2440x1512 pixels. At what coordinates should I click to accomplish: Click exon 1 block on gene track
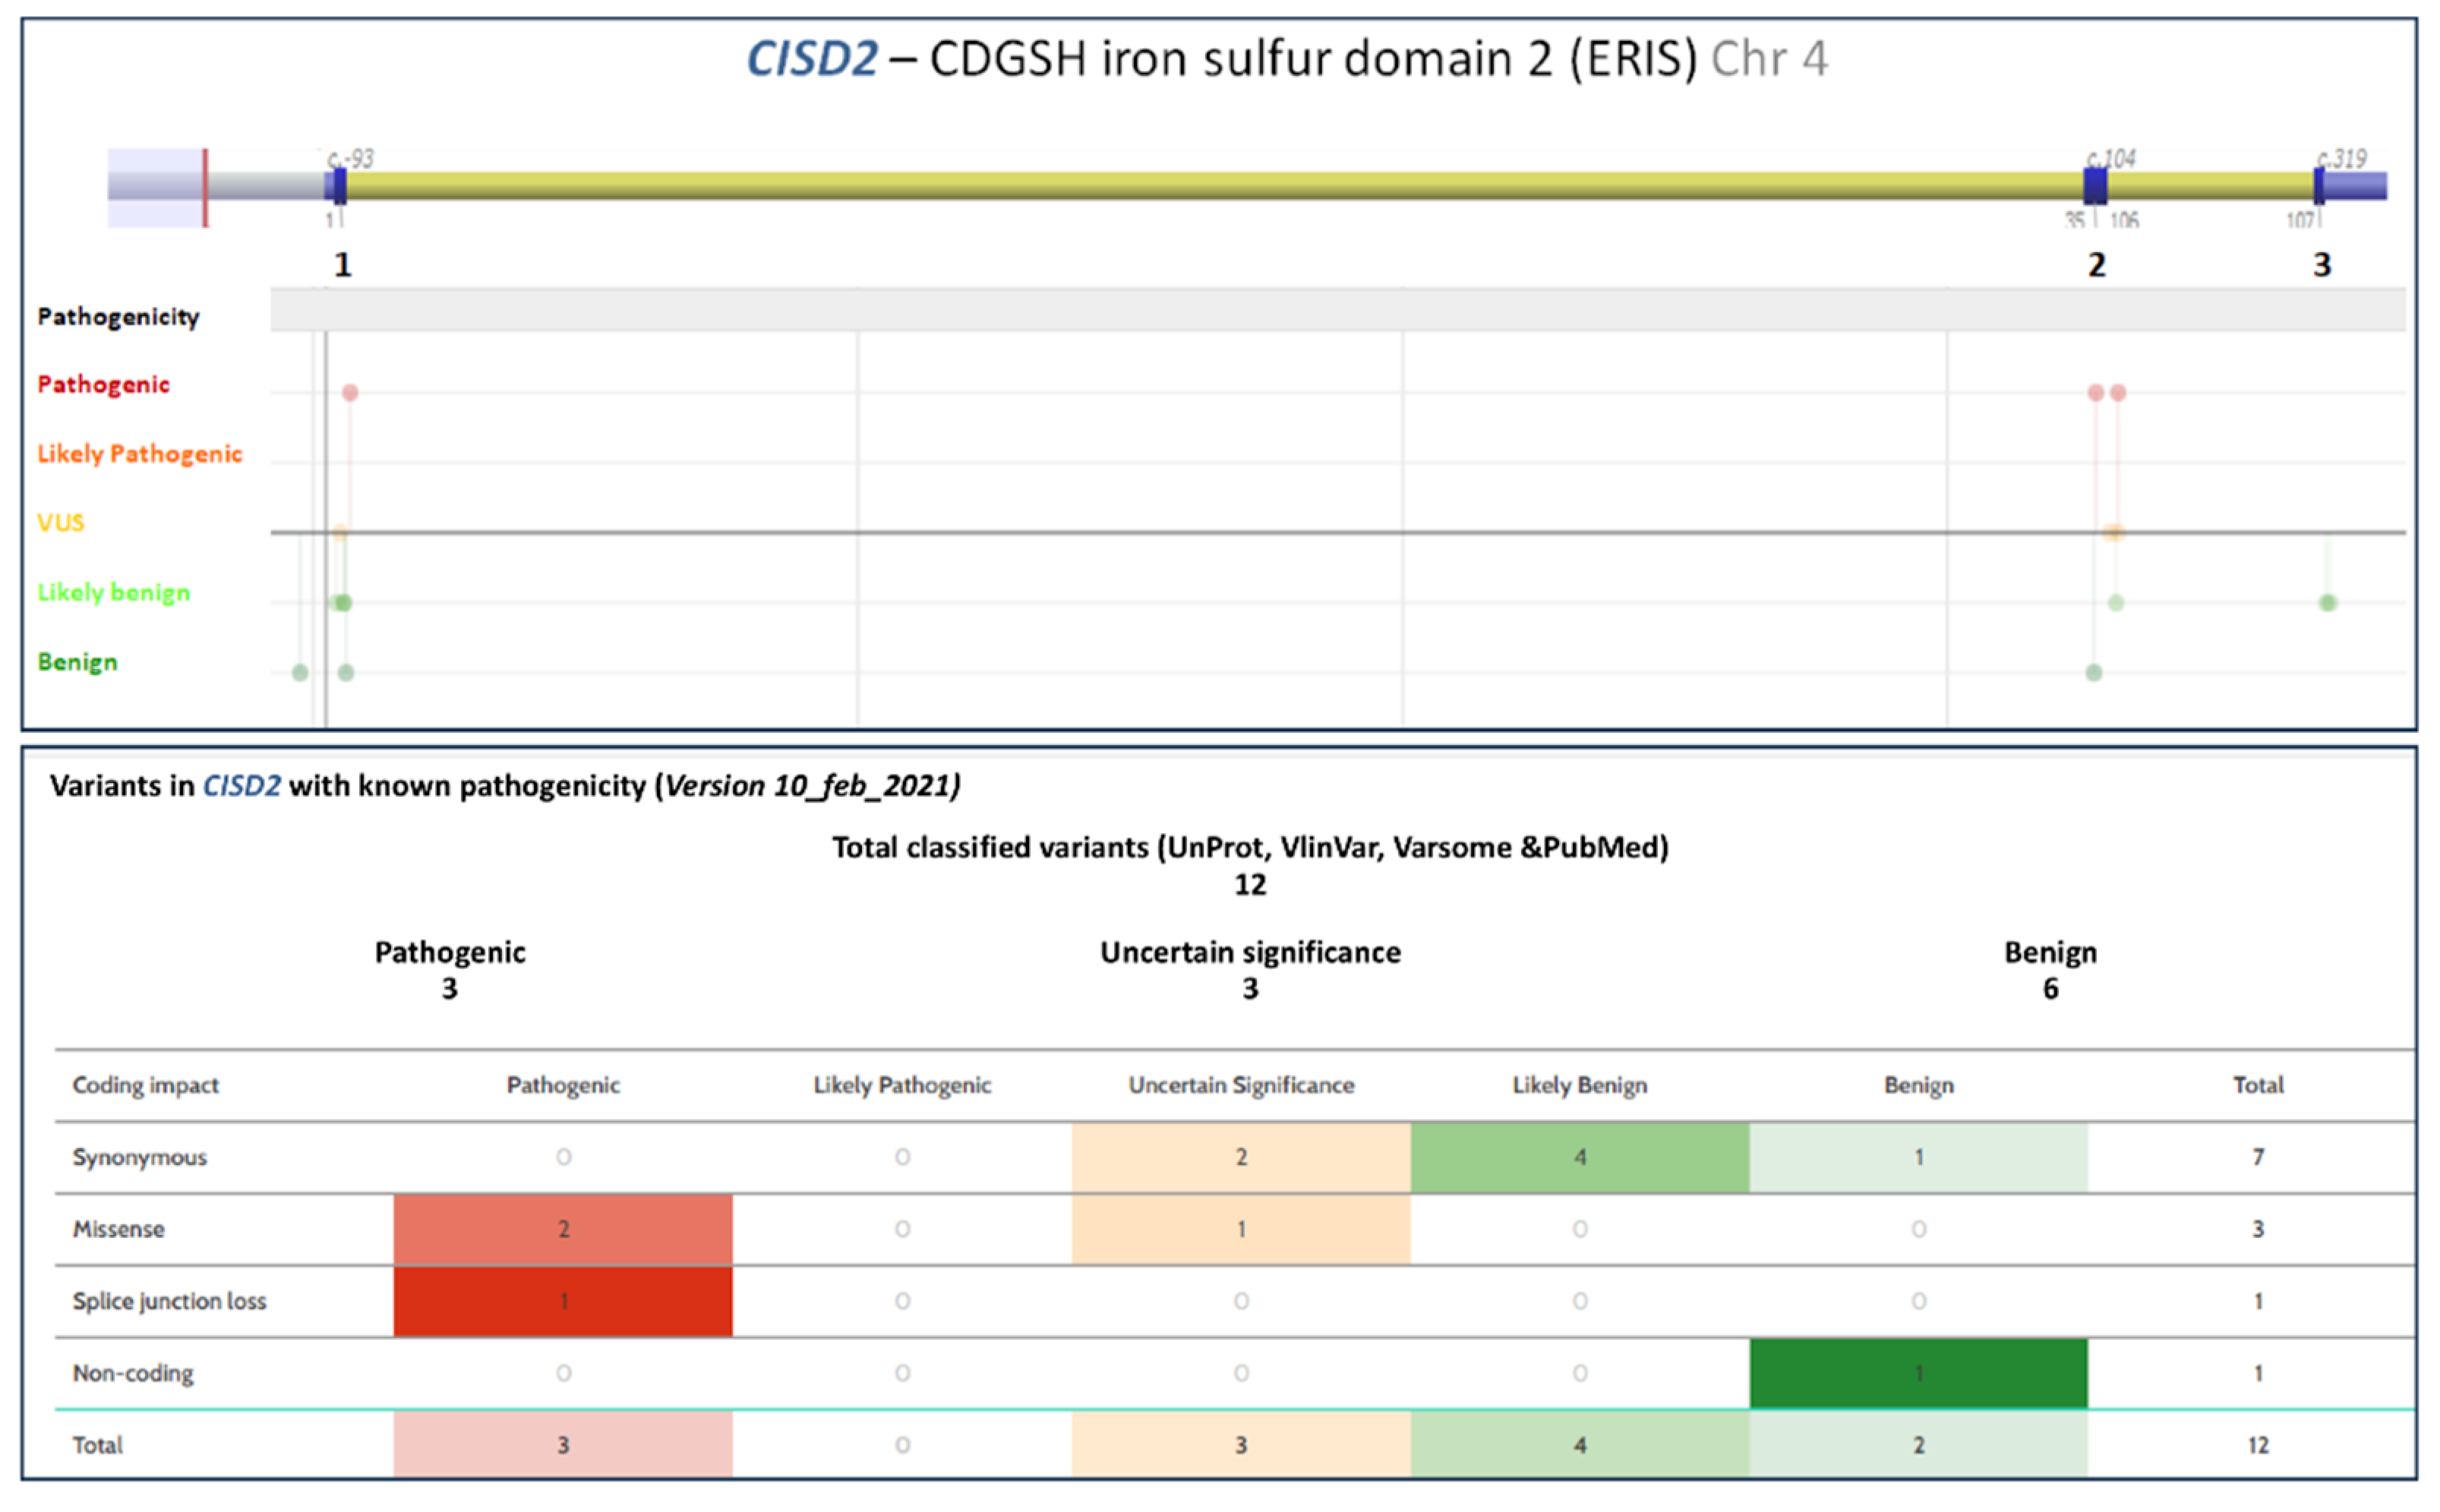click(x=340, y=186)
